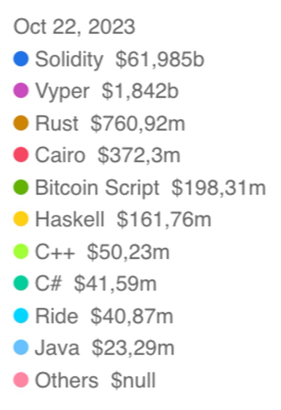This screenshot has width=281, height=410.
Task: Select the Solidity $61,985b entry
Action: [x=119, y=59]
